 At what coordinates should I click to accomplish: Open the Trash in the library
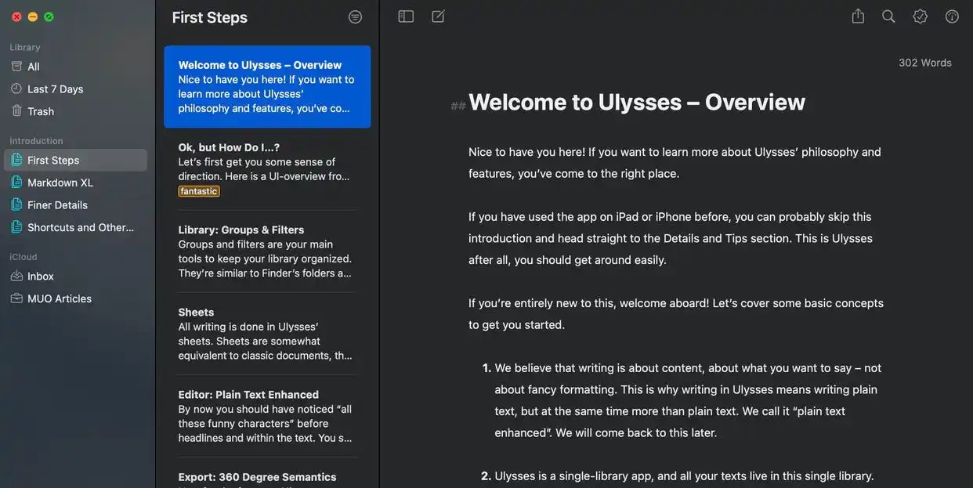pyautogui.click(x=40, y=111)
